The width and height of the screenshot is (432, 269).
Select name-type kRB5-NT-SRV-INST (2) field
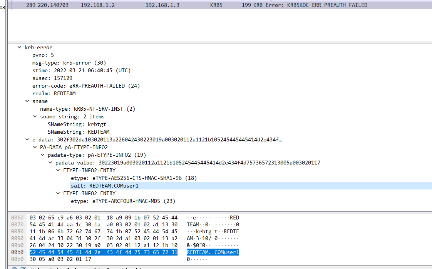pos(88,109)
